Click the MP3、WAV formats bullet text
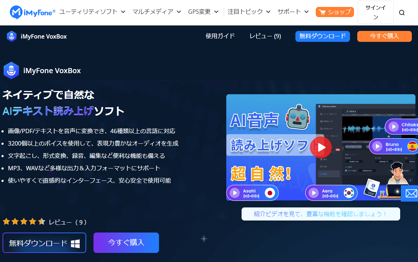 (x=84, y=168)
